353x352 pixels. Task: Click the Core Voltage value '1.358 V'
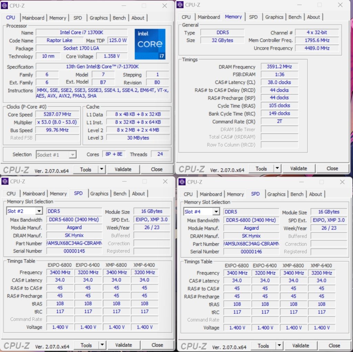coord(112,56)
